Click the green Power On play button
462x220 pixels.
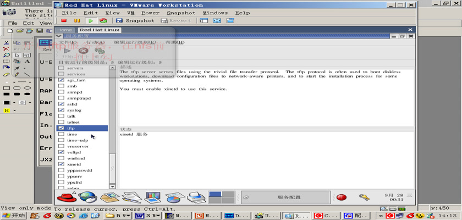coord(91,20)
